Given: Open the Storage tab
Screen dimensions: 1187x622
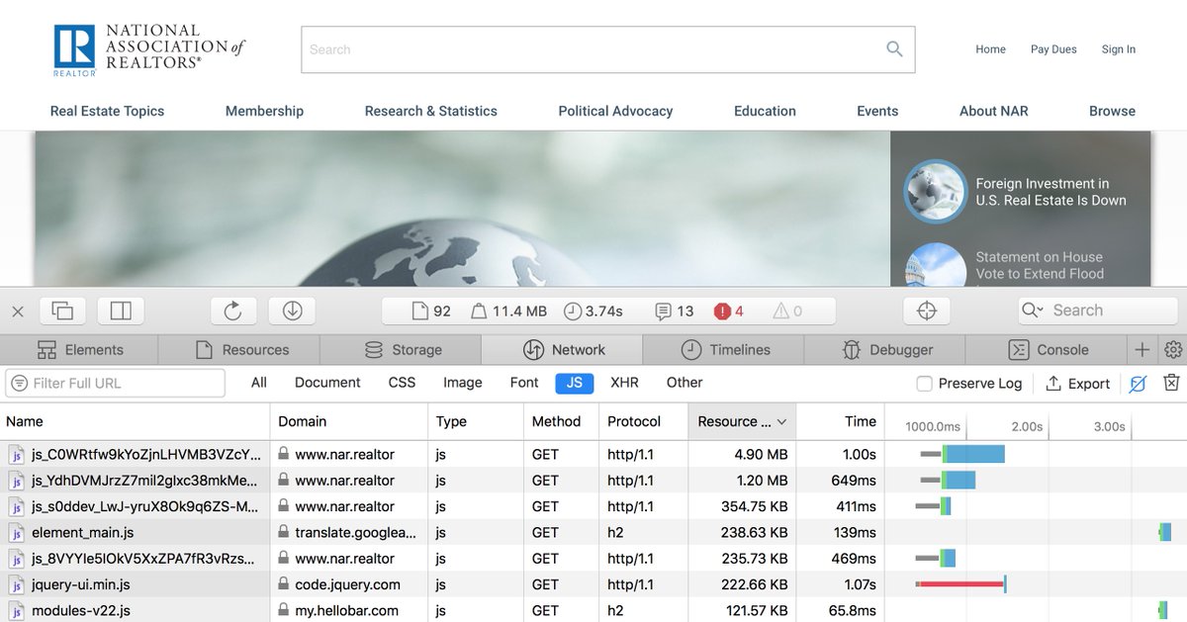Looking at the screenshot, I should [x=402, y=350].
